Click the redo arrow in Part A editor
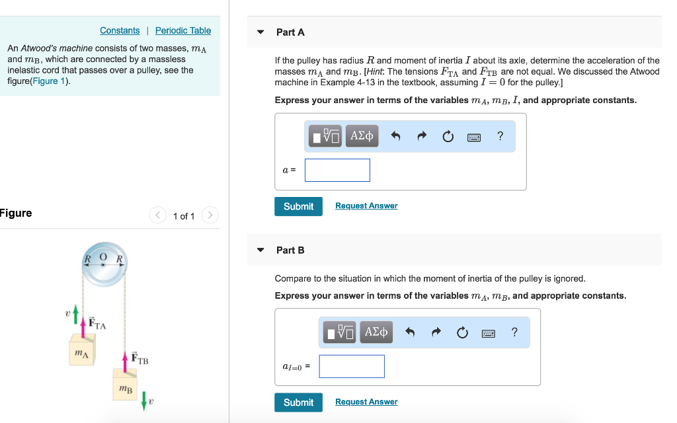 coord(421,136)
